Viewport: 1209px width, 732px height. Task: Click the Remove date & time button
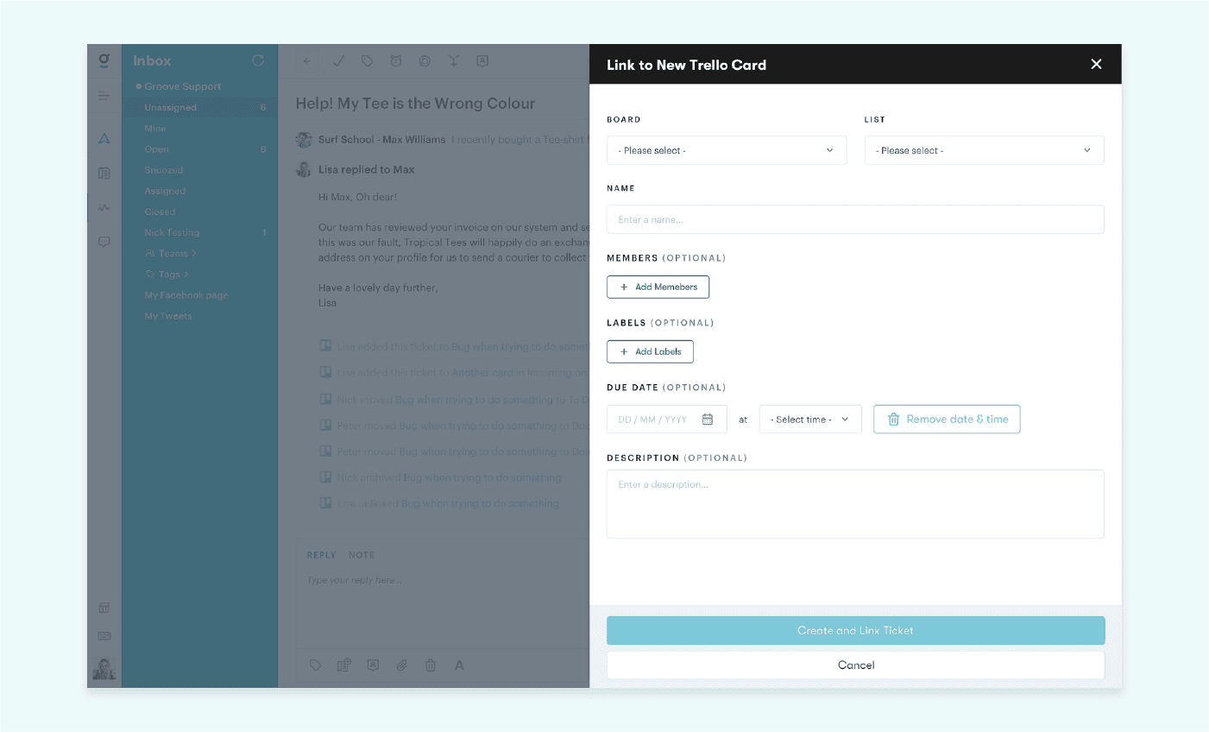947,419
